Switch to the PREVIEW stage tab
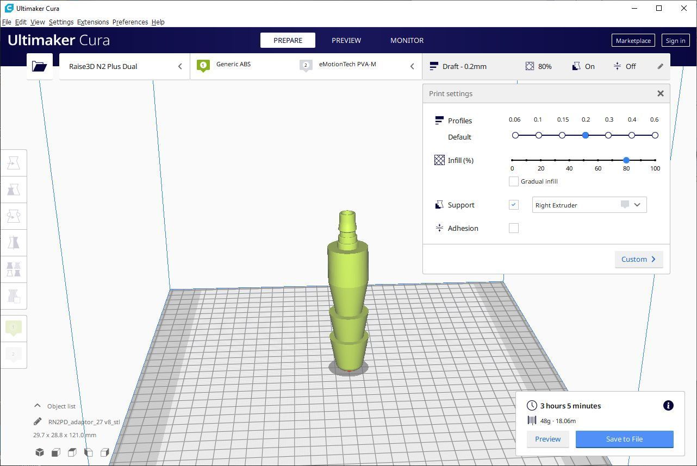Viewport: 697px width, 466px height. 346,40
